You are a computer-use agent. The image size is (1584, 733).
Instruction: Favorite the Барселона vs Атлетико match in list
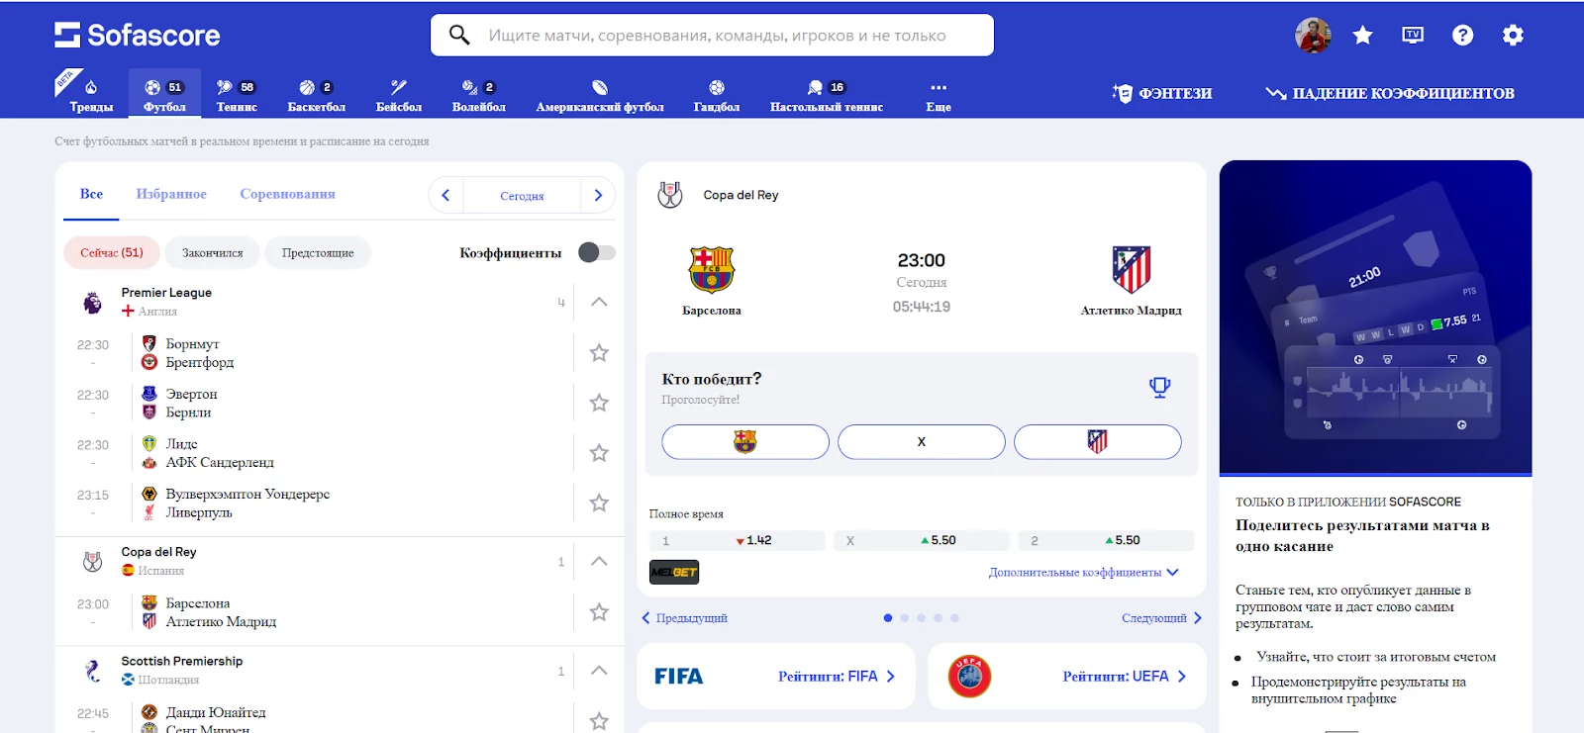pyautogui.click(x=599, y=612)
